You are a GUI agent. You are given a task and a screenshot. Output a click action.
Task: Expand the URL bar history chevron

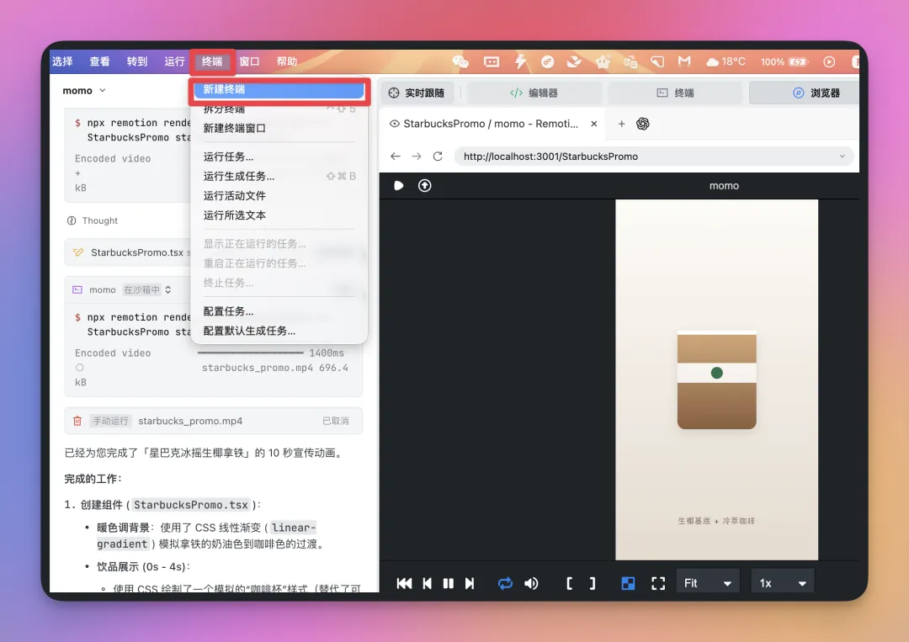pos(842,157)
